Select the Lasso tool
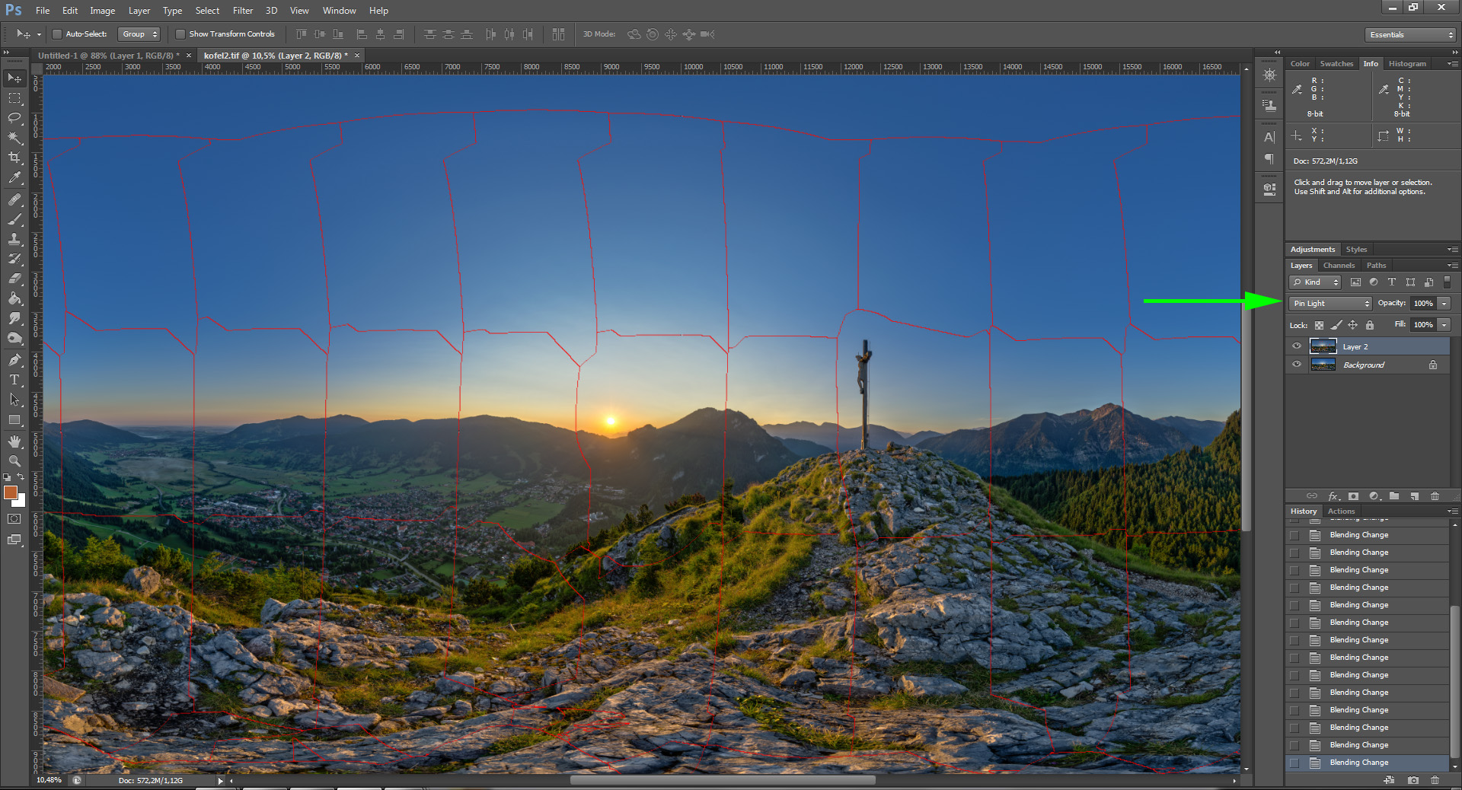 coord(14,118)
